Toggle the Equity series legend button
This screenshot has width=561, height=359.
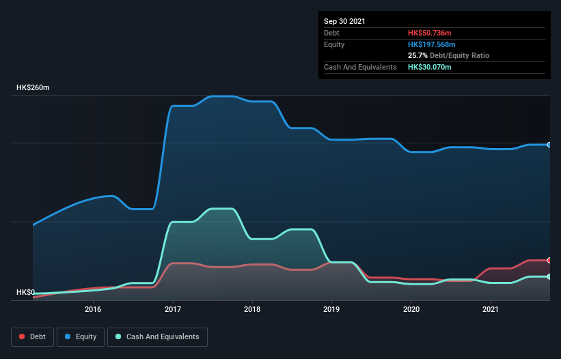[81, 337]
